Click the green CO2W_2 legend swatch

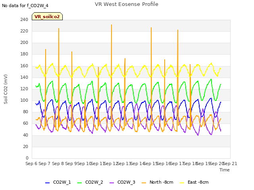79,183
